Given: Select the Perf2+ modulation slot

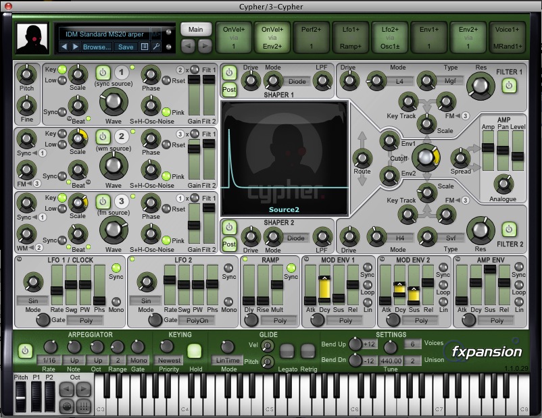Looking at the screenshot, I should [311, 38].
